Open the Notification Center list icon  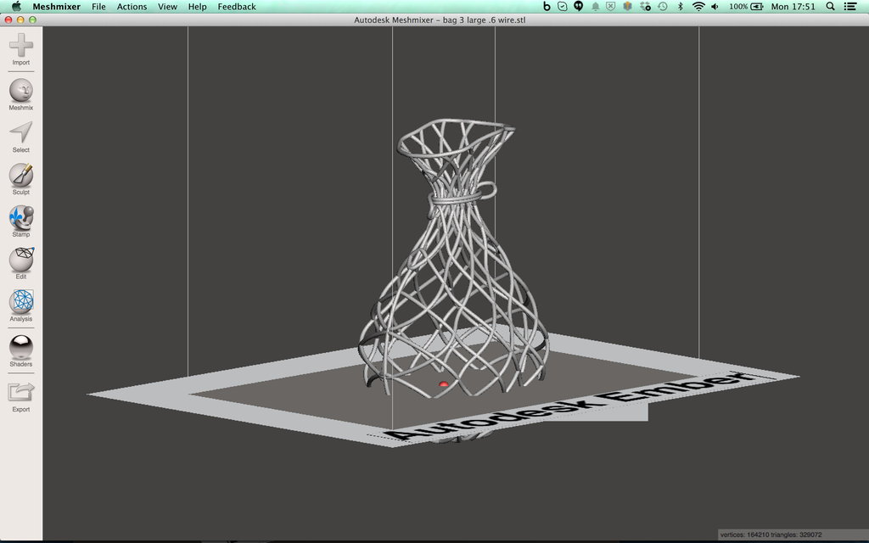pyautogui.click(x=850, y=7)
